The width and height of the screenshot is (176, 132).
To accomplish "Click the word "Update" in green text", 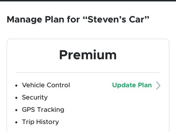I will pyautogui.click(x=124, y=85).
